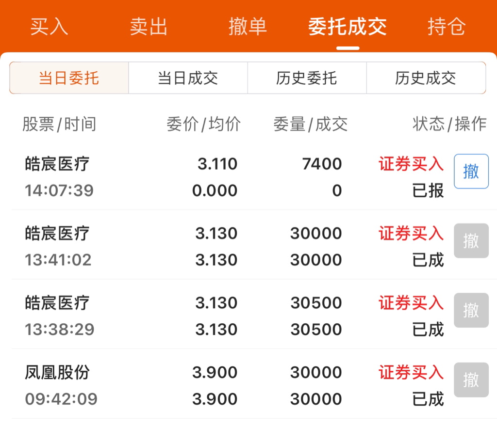Go to the 撤单 tab

(248, 26)
